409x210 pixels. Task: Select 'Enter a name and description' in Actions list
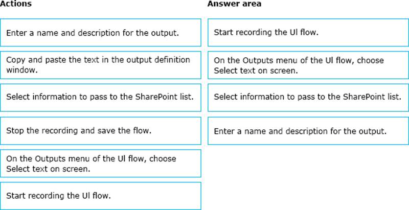101,33
